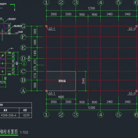Screen dimensions: 138x138
Task: Select GZ-1 label at axis A and 1
Action: (x=52, y=93)
